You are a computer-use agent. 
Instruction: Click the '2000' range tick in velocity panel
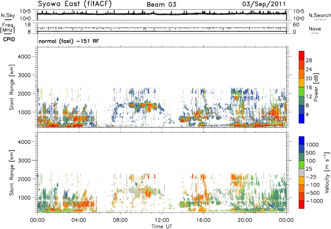click(x=24, y=179)
